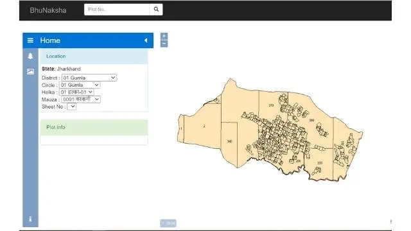Focus the Plot No search field
Viewport: 411px width, 231px height.
pyautogui.click(x=117, y=10)
